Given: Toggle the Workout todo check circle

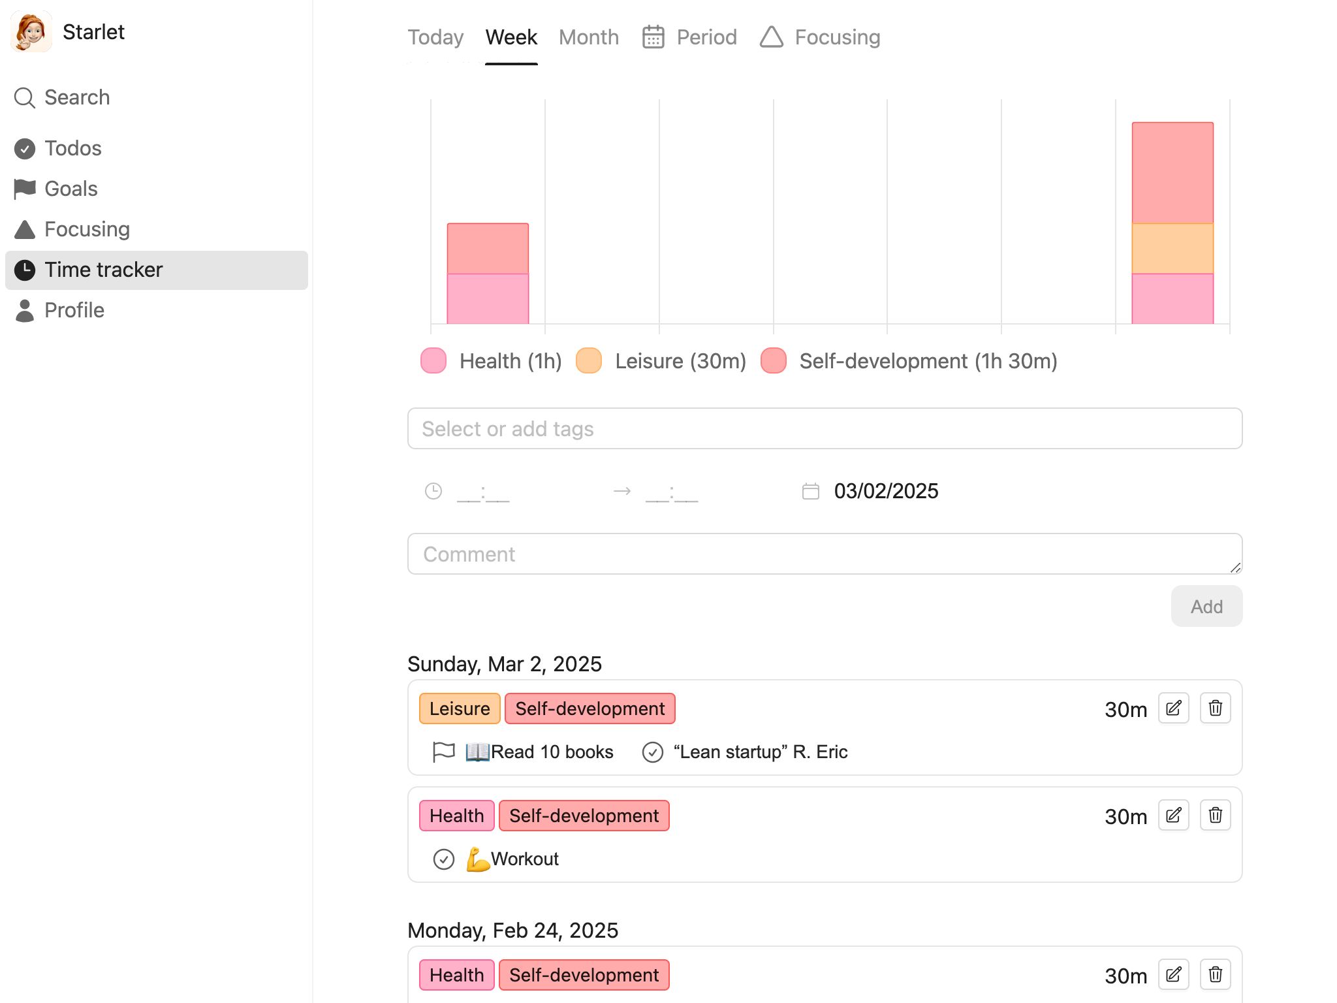Looking at the screenshot, I should [x=444, y=859].
